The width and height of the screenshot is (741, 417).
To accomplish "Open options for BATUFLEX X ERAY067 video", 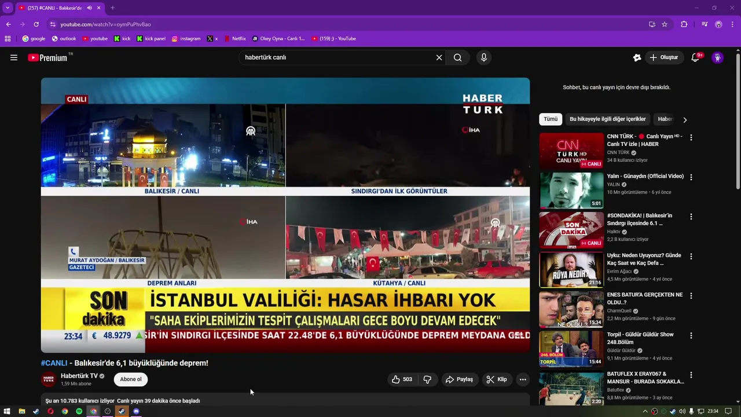I will (x=691, y=375).
